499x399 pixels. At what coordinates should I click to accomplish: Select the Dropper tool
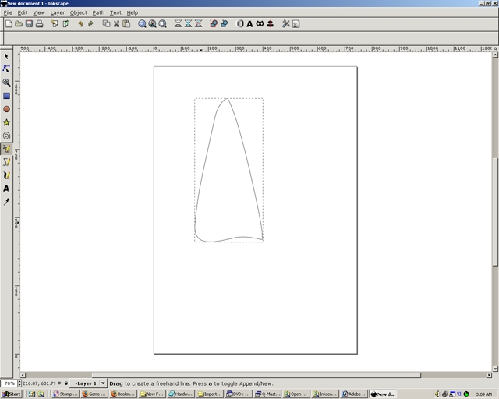point(6,202)
